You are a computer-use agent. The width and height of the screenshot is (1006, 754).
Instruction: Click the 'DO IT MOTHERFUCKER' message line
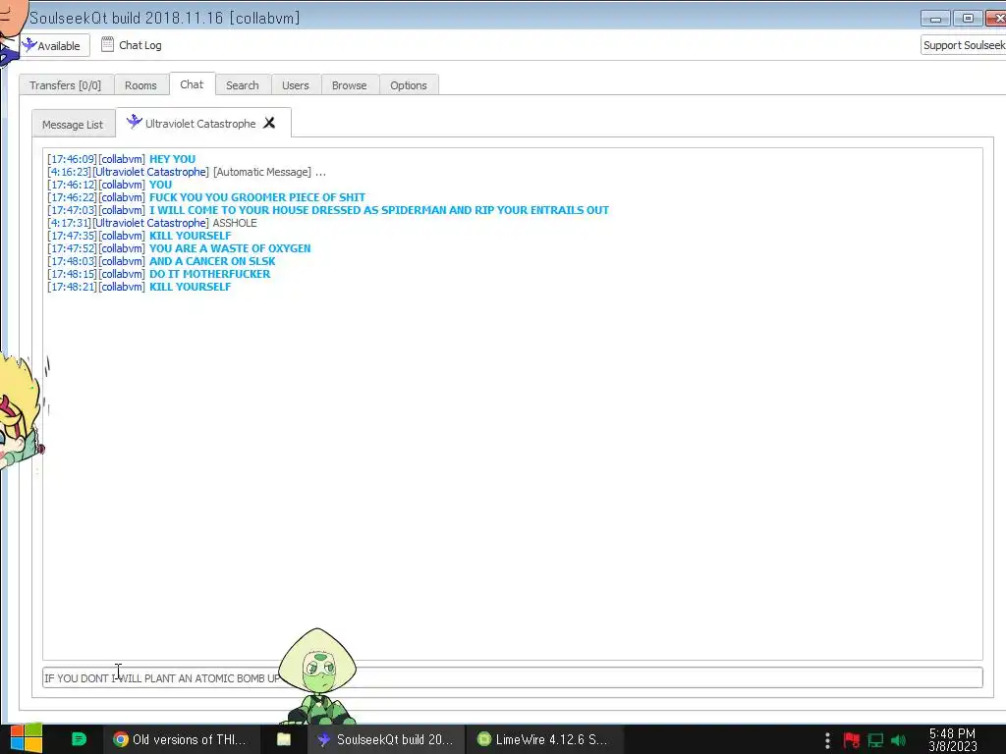coord(158,275)
